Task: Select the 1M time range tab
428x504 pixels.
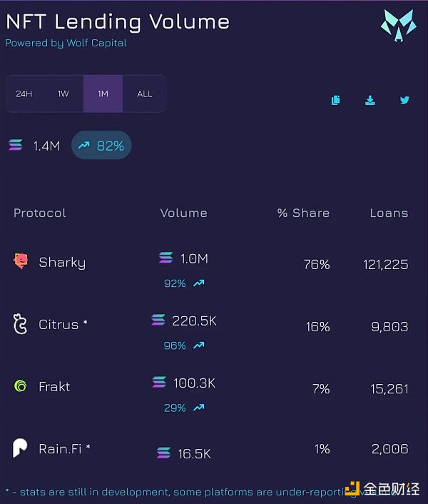Action: click(x=103, y=94)
